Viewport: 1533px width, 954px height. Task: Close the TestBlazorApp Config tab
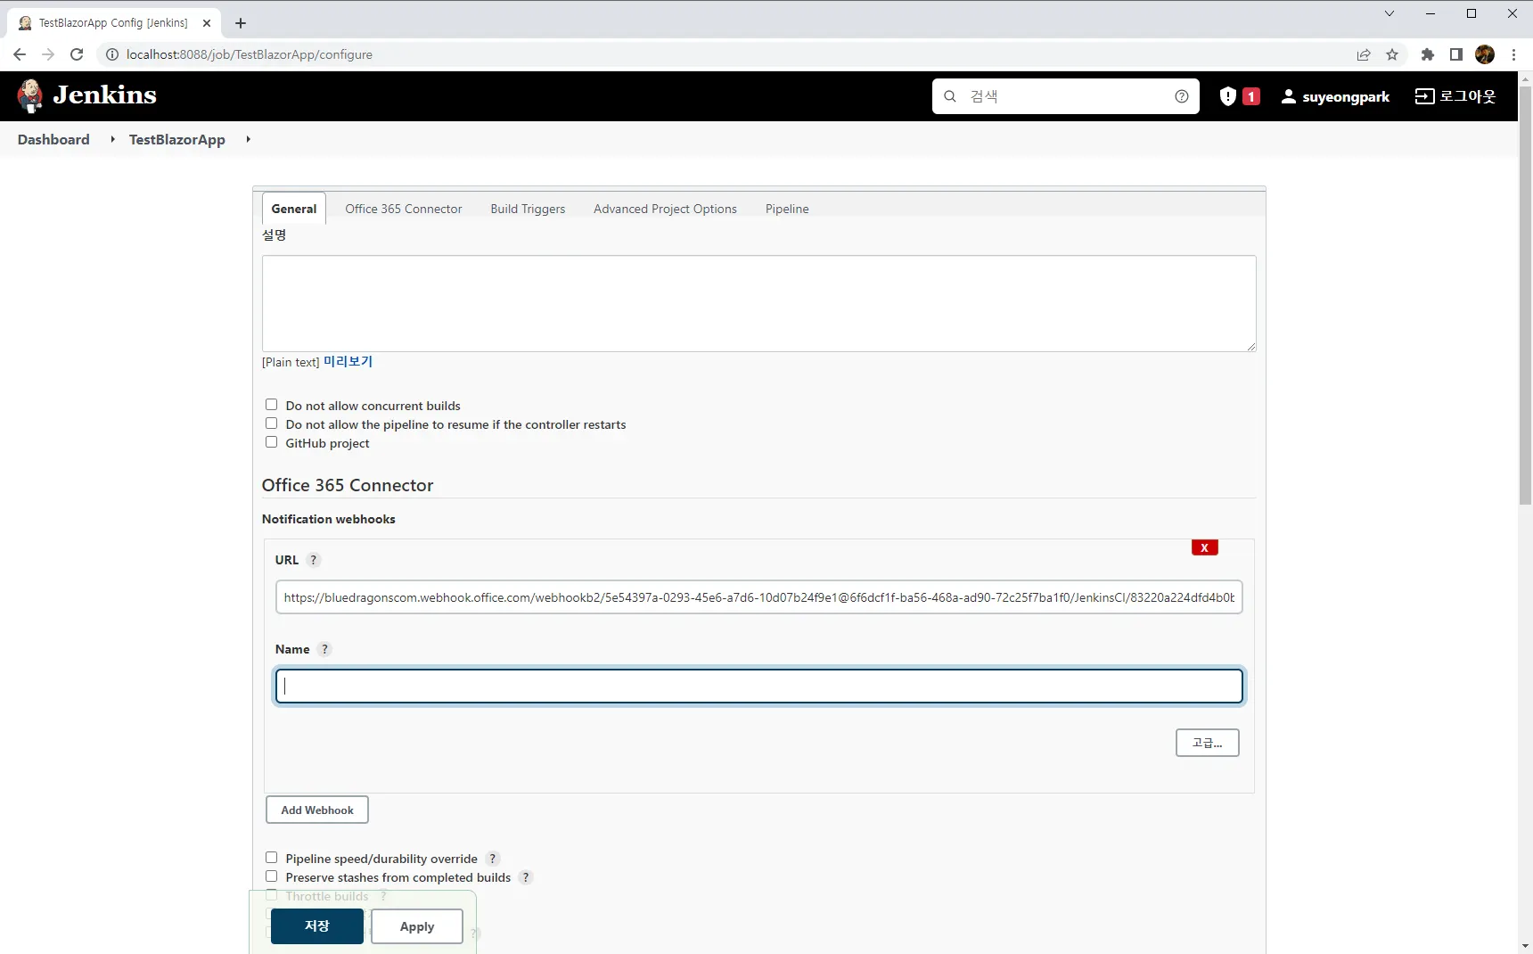[x=207, y=23]
